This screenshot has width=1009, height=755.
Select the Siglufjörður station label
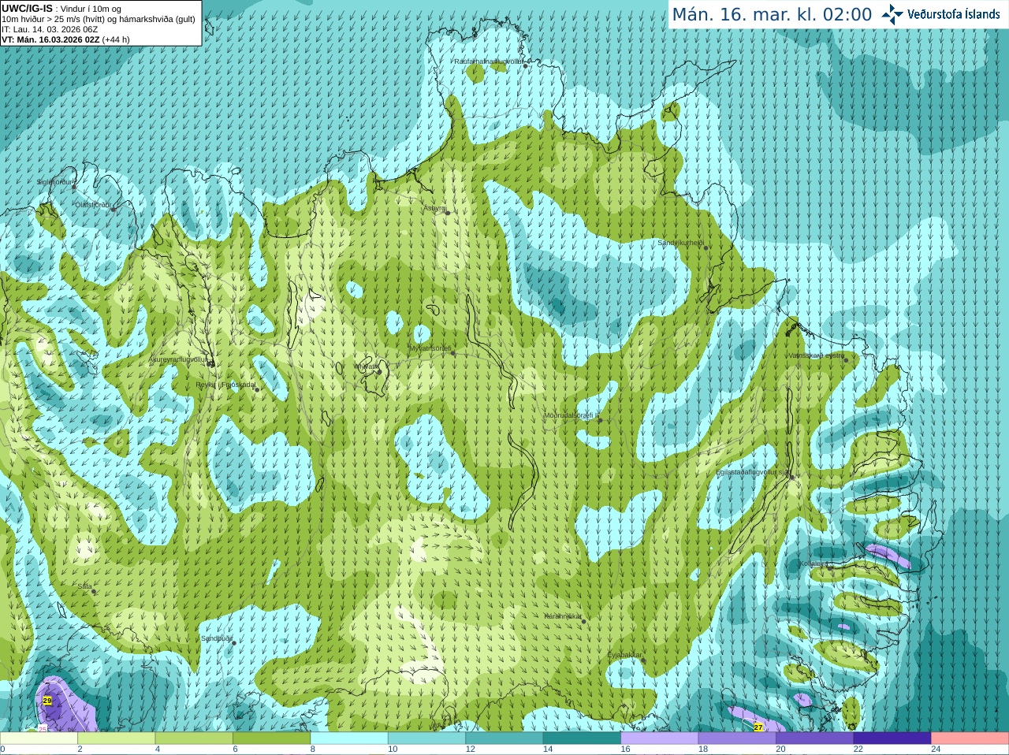click(54, 182)
